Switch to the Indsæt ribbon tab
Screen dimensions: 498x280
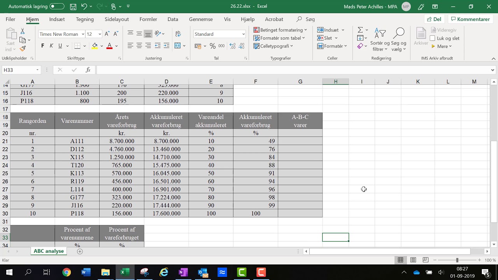[x=57, y=19]
